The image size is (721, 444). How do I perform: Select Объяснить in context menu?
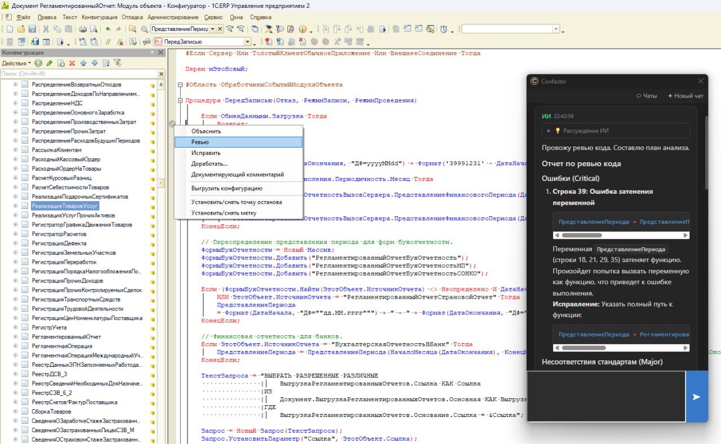click(238, 131)
